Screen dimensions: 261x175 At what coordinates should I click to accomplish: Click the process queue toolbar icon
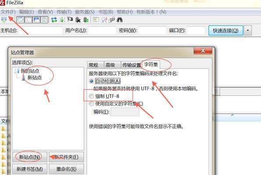(x=62, y=20)
